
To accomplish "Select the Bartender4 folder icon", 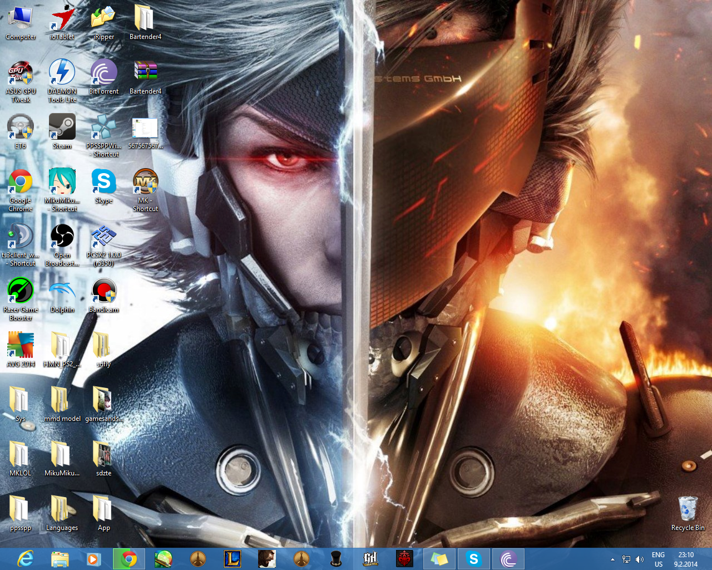I will [145, 22].
